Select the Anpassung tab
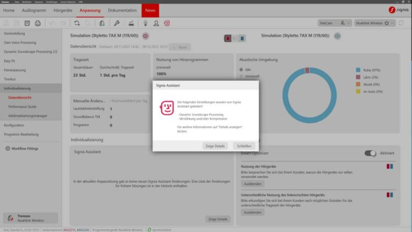 pyautogui.click(x=90, y=10)
